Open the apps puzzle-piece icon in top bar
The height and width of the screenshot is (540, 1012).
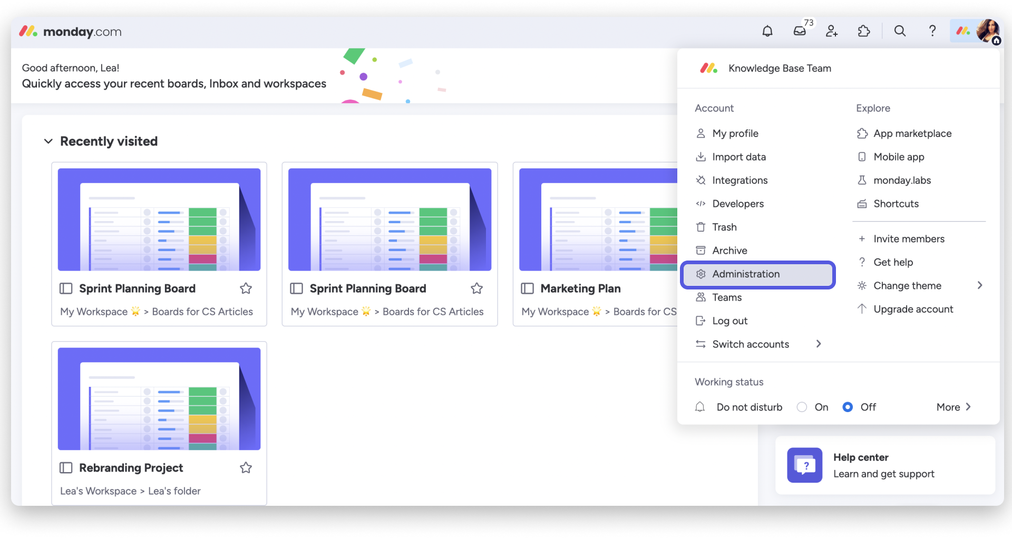[x=864, y=31]
